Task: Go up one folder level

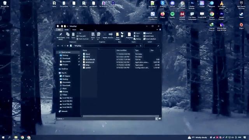Action: tap(68, 46)
